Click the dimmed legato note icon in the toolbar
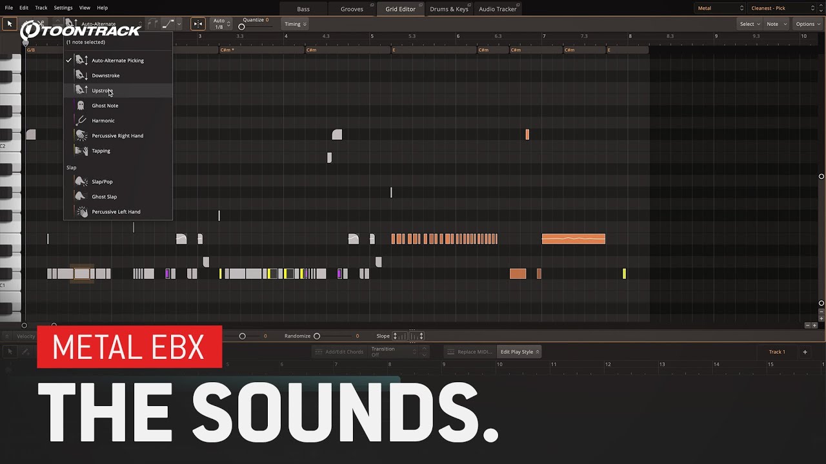Image resolution: width=826 pixels, height=464 pixels. pyautogui.click(x=153, y=24)
